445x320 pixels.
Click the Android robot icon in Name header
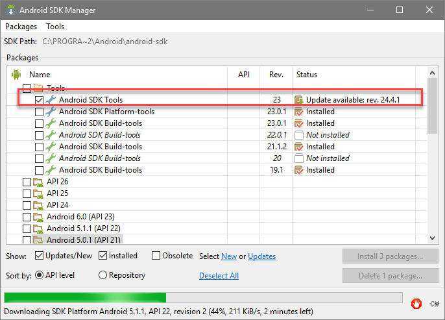click(x=16, y=75)
